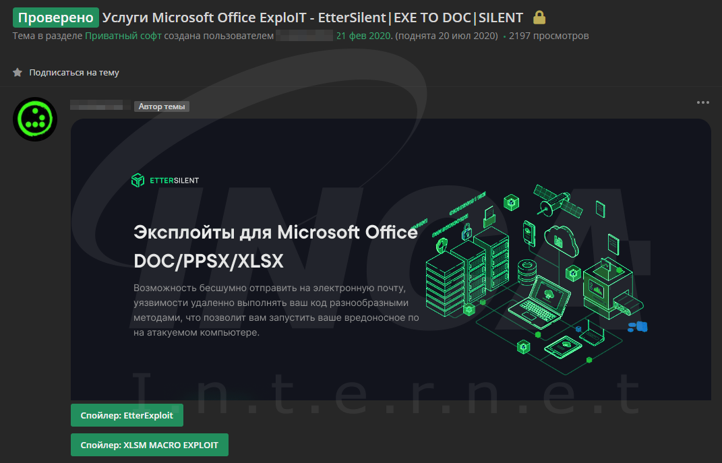Click the Проверено green badge
Screen dimensions: 722x463
pos(56,18)
